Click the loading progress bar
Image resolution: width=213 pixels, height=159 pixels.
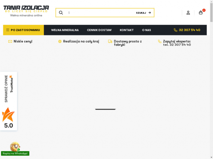(105, 109)
